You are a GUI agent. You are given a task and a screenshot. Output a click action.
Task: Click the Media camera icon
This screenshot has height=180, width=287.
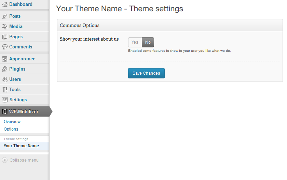click(4, 26)
